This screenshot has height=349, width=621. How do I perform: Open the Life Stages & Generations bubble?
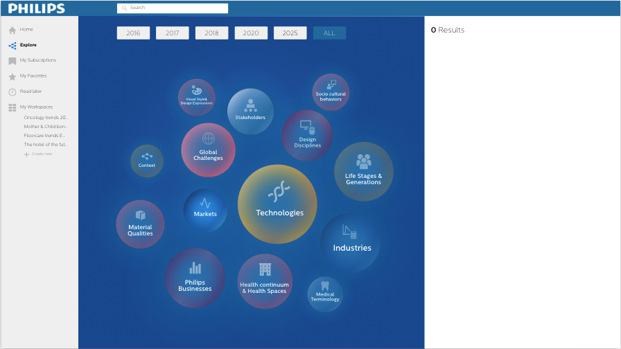364,171
